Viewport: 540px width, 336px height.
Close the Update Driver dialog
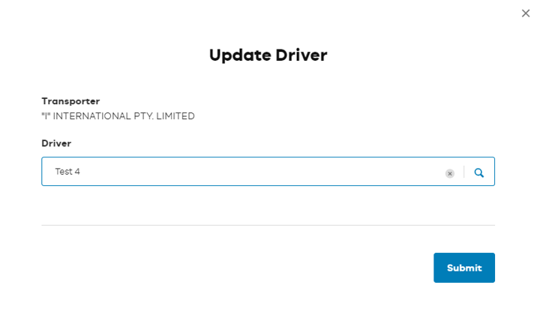coord(526,13)
